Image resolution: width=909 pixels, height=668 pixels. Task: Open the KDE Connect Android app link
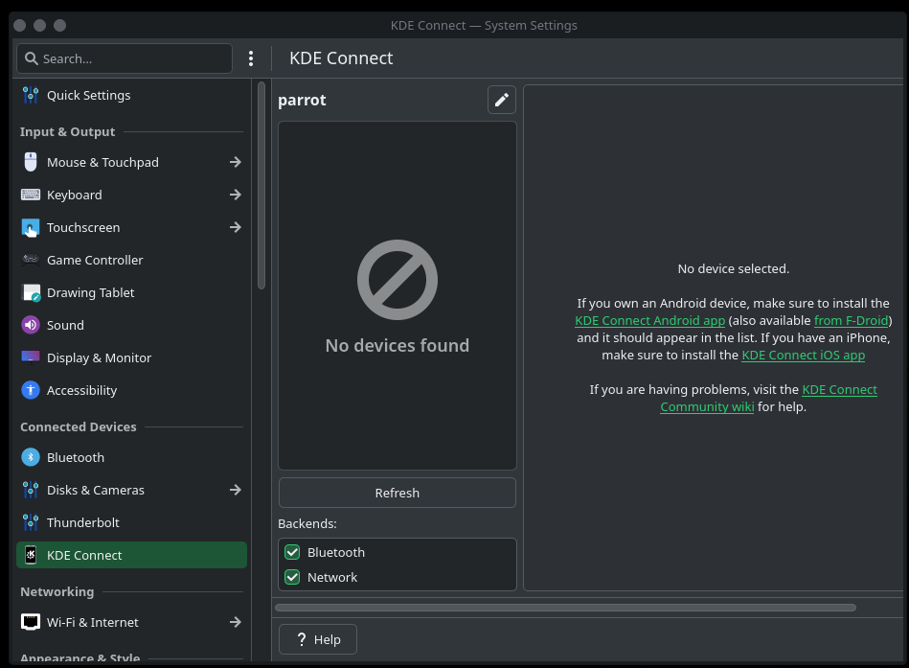pos(649,320)
